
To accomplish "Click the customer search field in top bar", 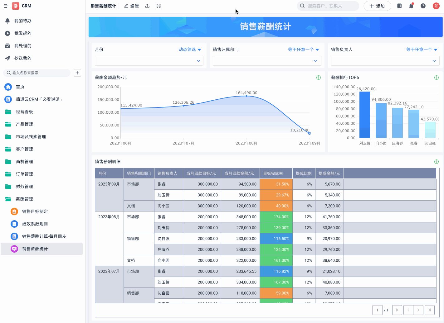I will coord(328,6).
